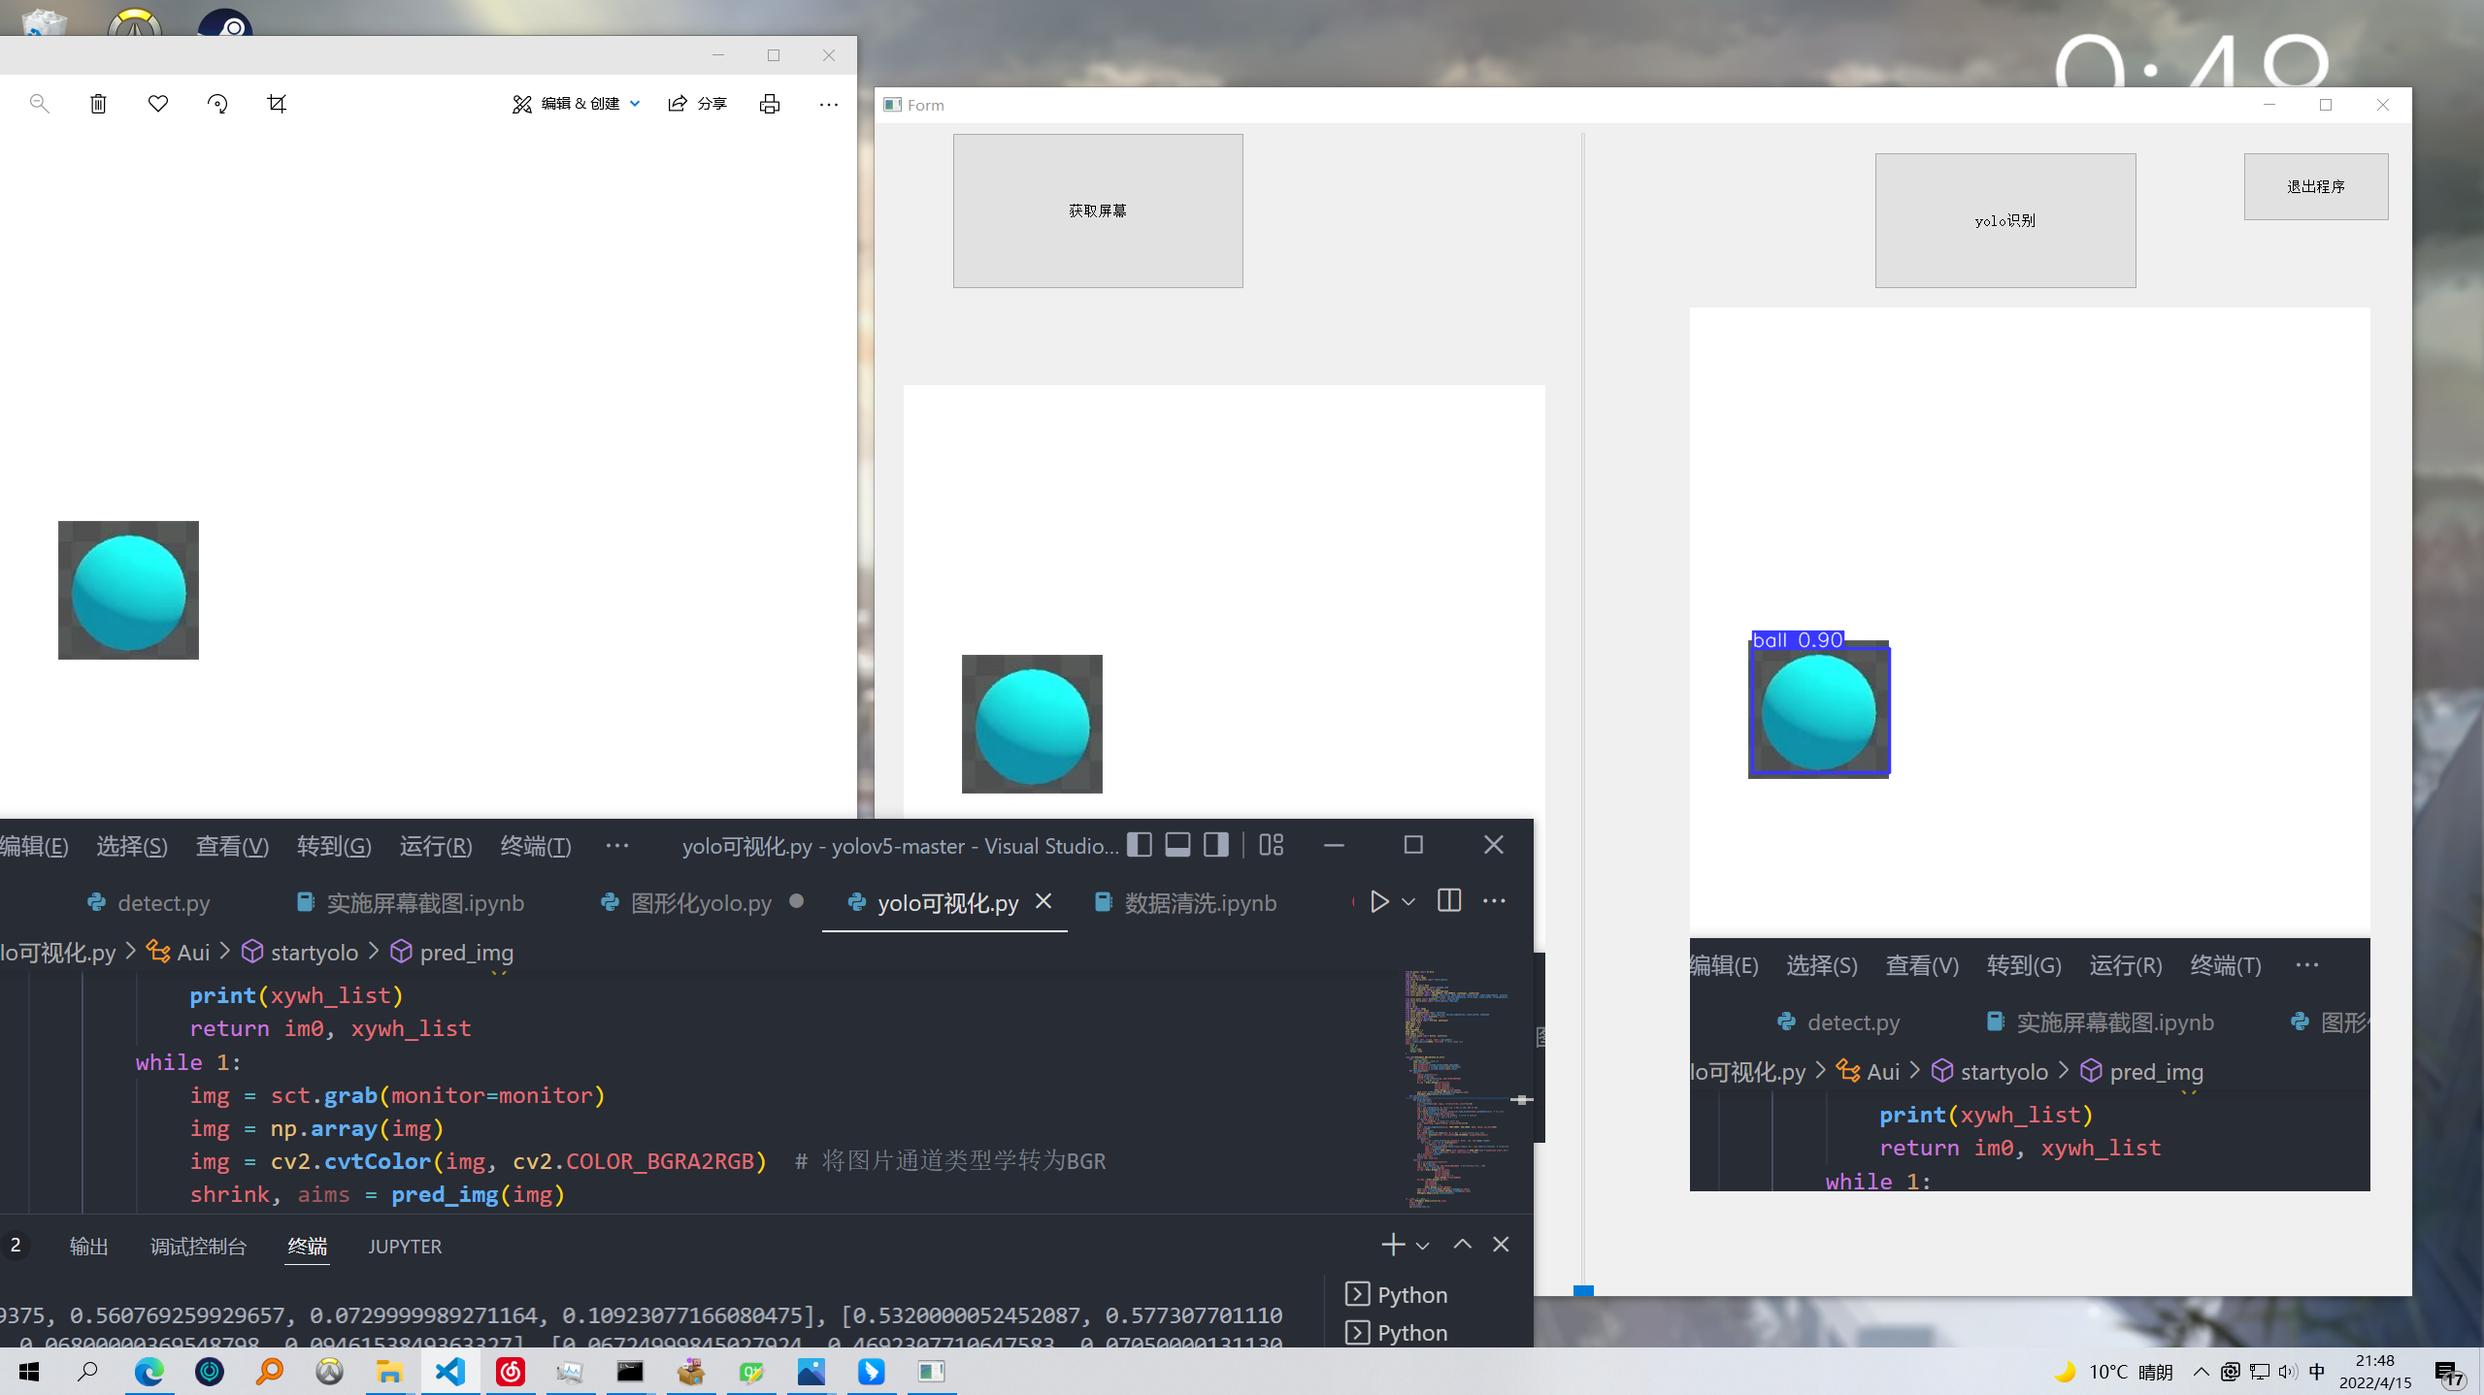Click the yolo识别 button

pos(2004,220)
